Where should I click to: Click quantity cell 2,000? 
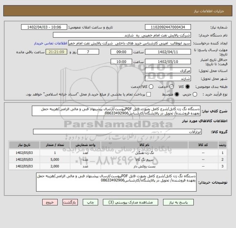click(x=55, y=166)
